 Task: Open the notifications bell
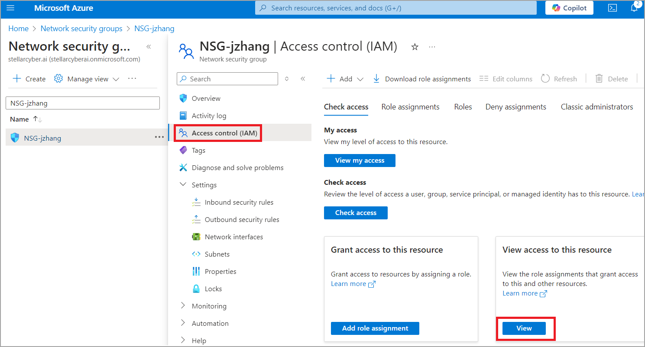(634, 8)
